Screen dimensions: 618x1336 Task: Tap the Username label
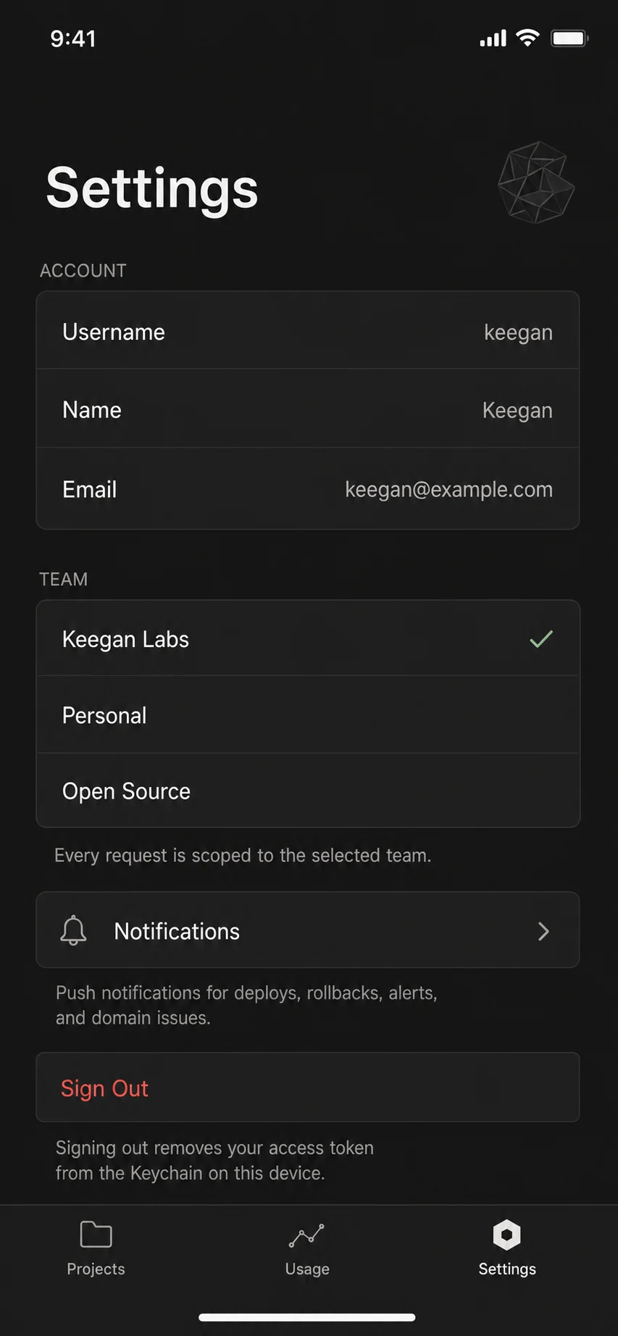[x=114, y=332]
